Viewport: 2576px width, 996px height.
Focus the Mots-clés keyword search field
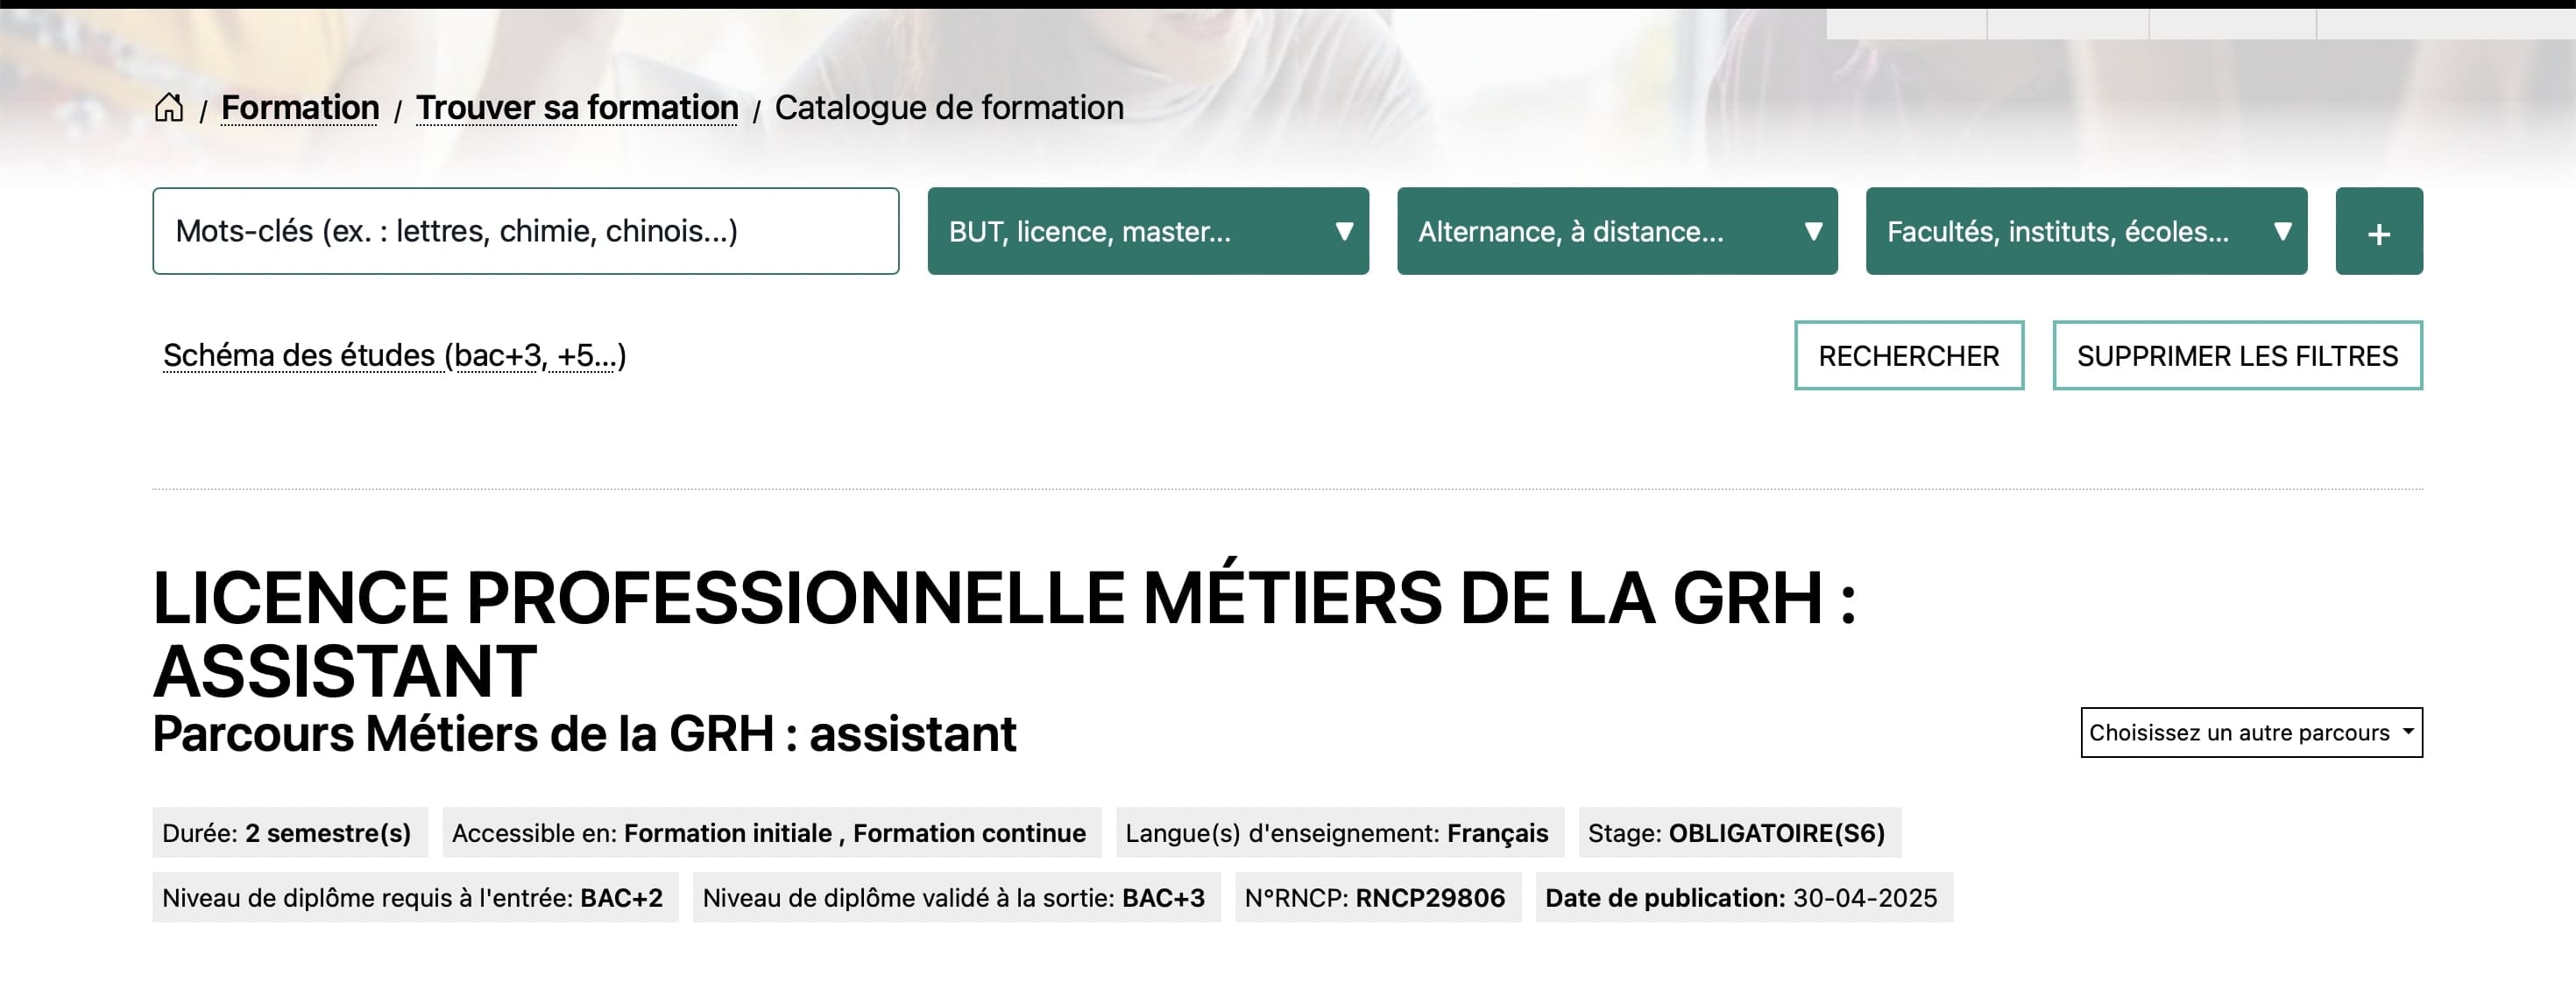point(526,231)
